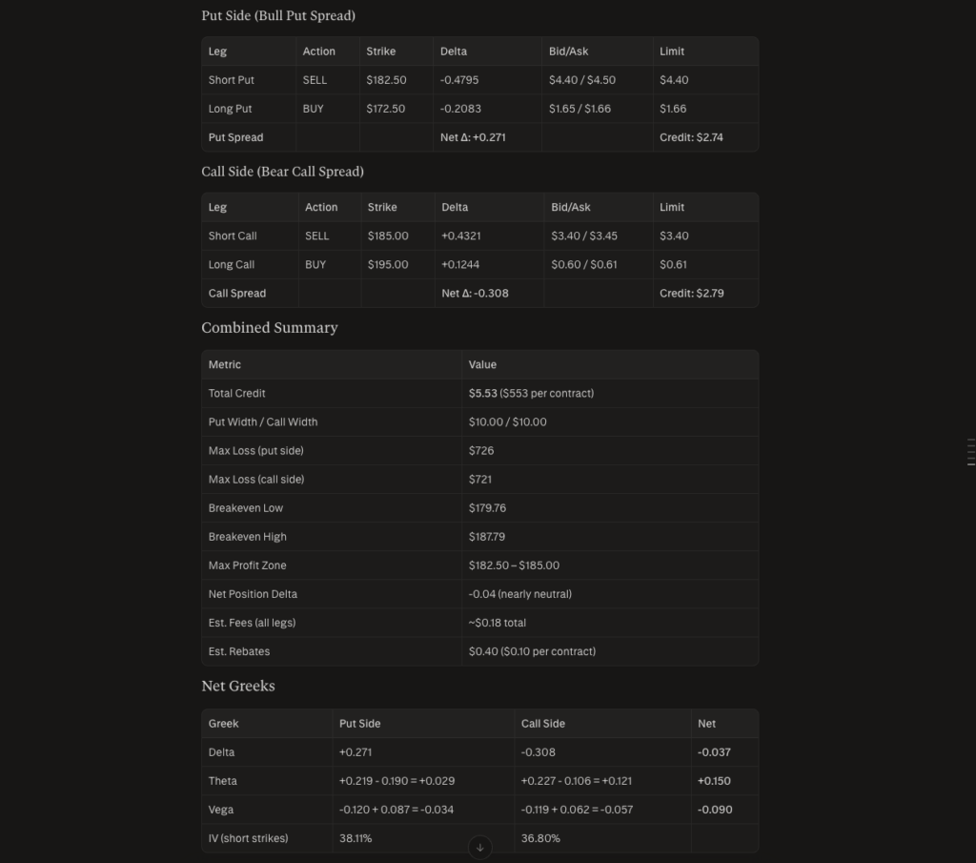Select the Net Position Delta row
This screenshot has width=976, height=863.
253,593
